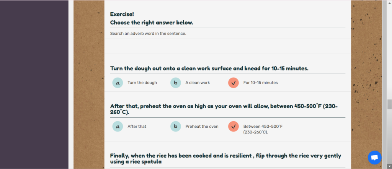Click the 'Exercise!' heading
The width and height of the screenshot is (392, 169).
click(x=122, y=14)
